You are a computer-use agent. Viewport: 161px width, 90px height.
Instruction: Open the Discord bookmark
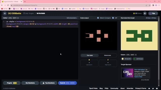click(x=16, y=9)
